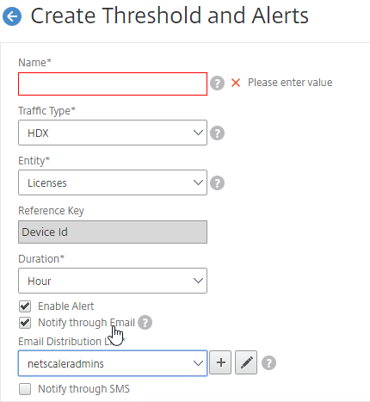The image size is (370, 402).
Task: Add a new email distribution list
Action: tap(220, 362)
